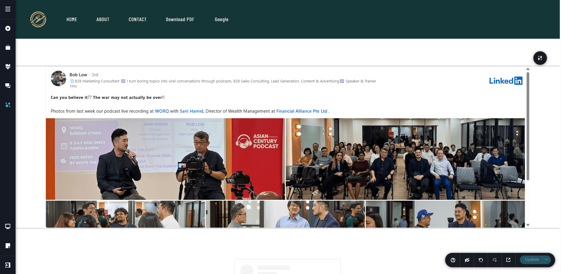Open the Sani Hamid profile link
561x274 pixels.
pos(191,111)
